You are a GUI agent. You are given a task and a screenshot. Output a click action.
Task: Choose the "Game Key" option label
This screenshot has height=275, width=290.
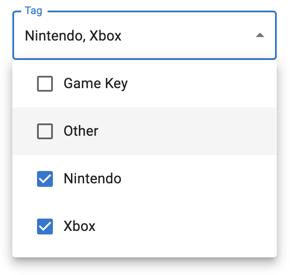(x=96, y=84)
